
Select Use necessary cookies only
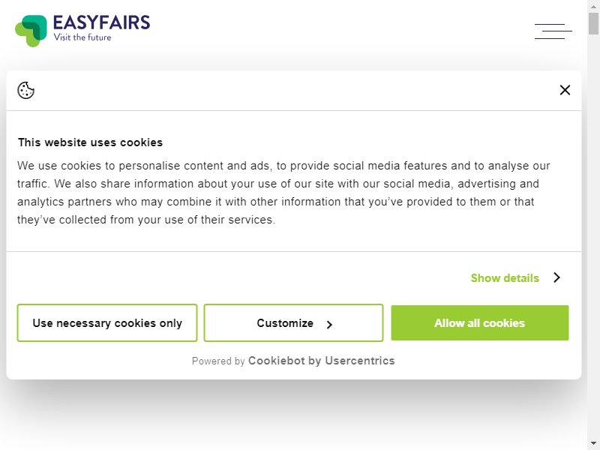107,323
